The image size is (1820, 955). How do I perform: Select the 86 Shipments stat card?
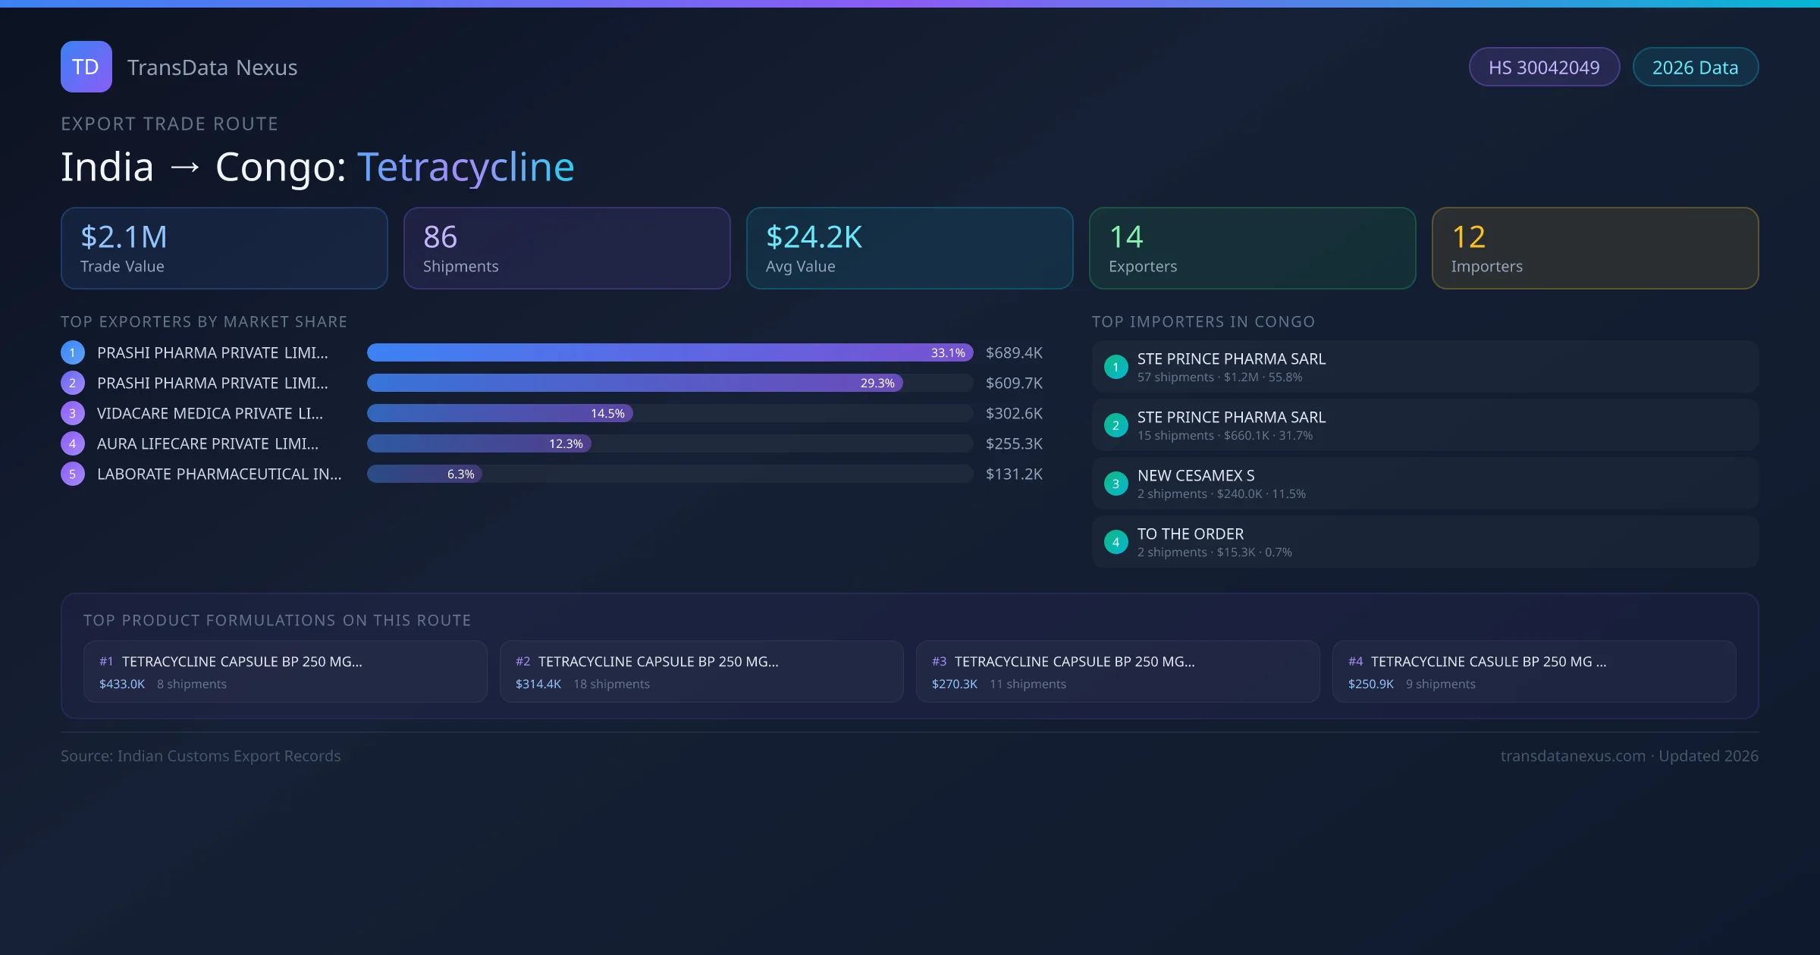[566, 249]
